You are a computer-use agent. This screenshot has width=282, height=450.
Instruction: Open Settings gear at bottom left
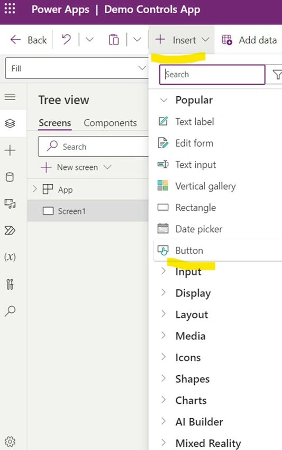pyautogui.click(x=10, y=442)
